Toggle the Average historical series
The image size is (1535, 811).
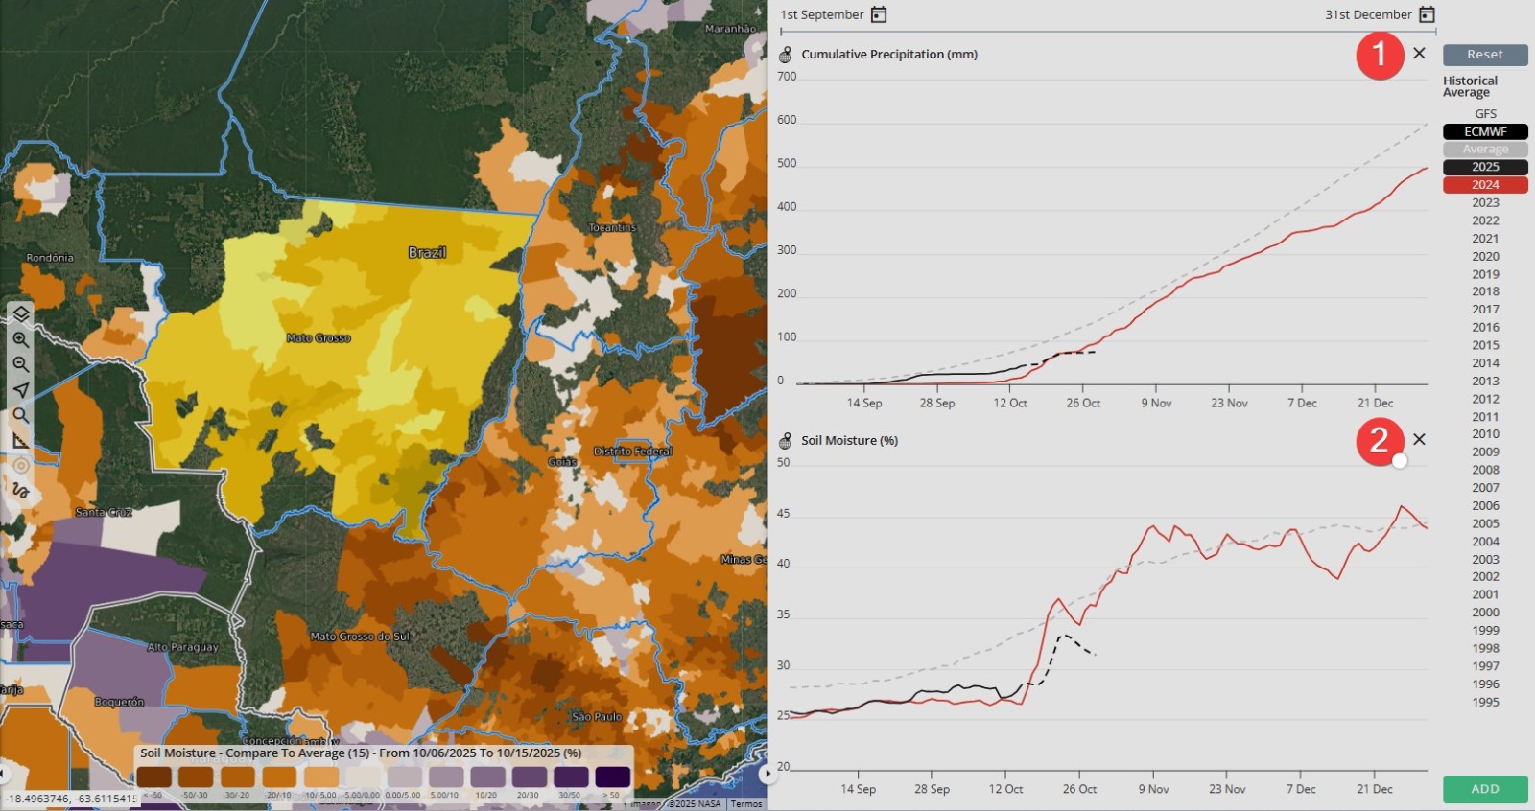[x=1484, y=150]
